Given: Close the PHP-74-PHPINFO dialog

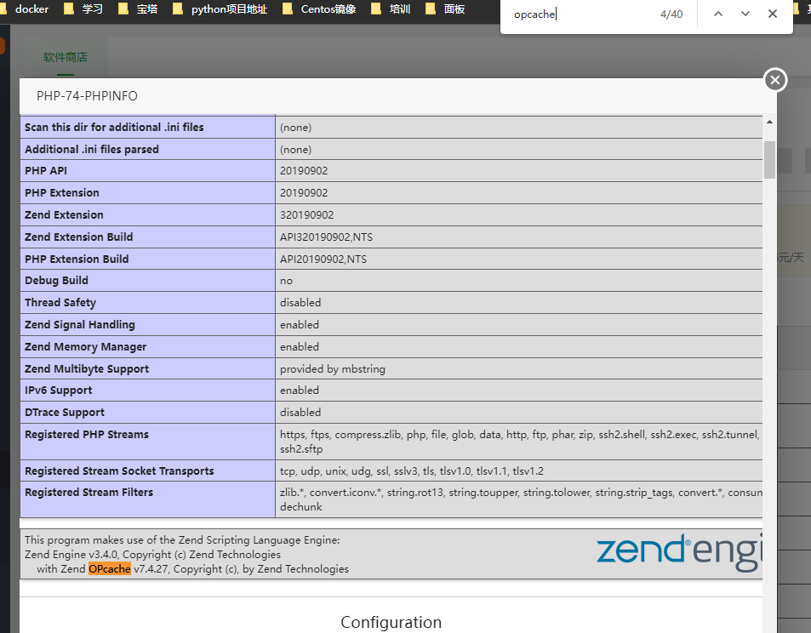Looking at the screenshot, I should 774,80.
